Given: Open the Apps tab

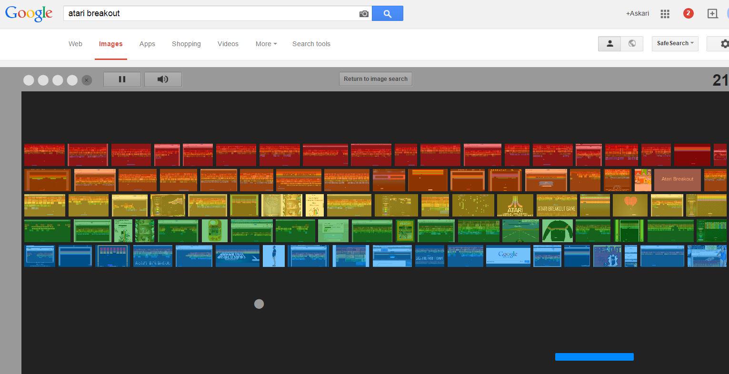Looking at the screenshot, I should tap(147, 44).
